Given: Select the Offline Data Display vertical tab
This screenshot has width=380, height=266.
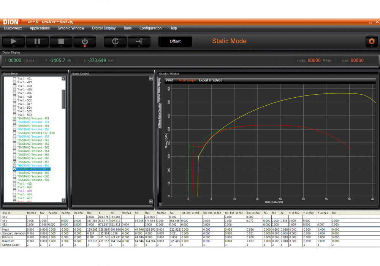Looking at the screenshot, I should (159, 116).
